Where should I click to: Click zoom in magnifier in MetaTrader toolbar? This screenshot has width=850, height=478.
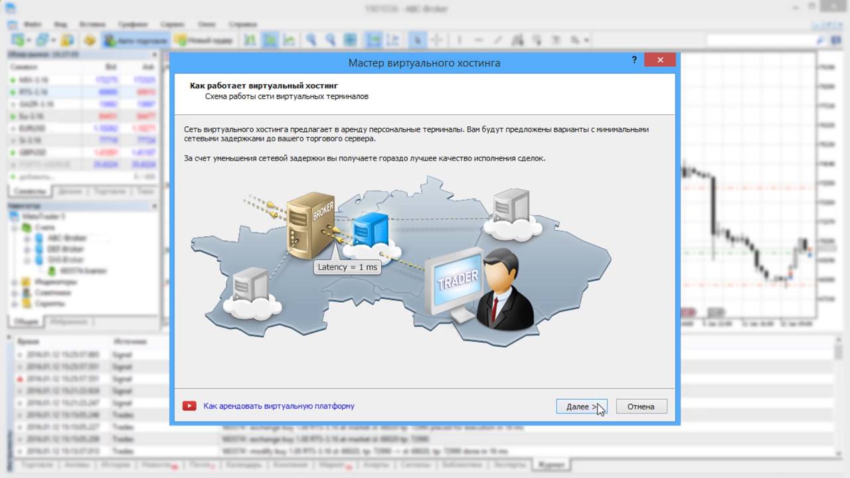[x=310, y=40]
